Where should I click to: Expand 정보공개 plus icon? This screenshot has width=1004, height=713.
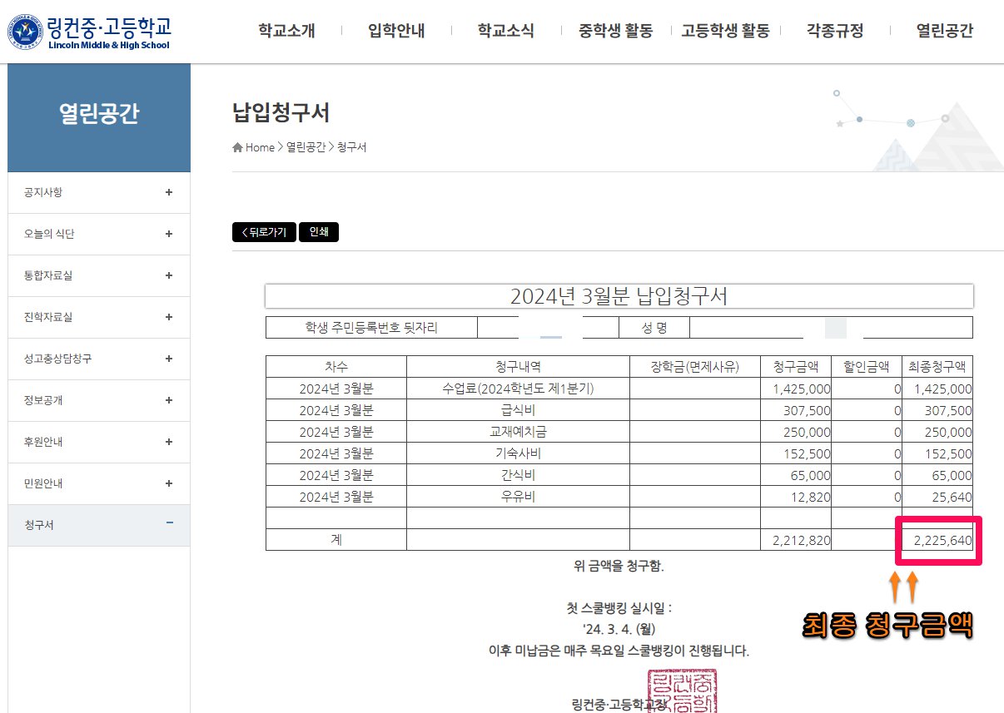169,400
